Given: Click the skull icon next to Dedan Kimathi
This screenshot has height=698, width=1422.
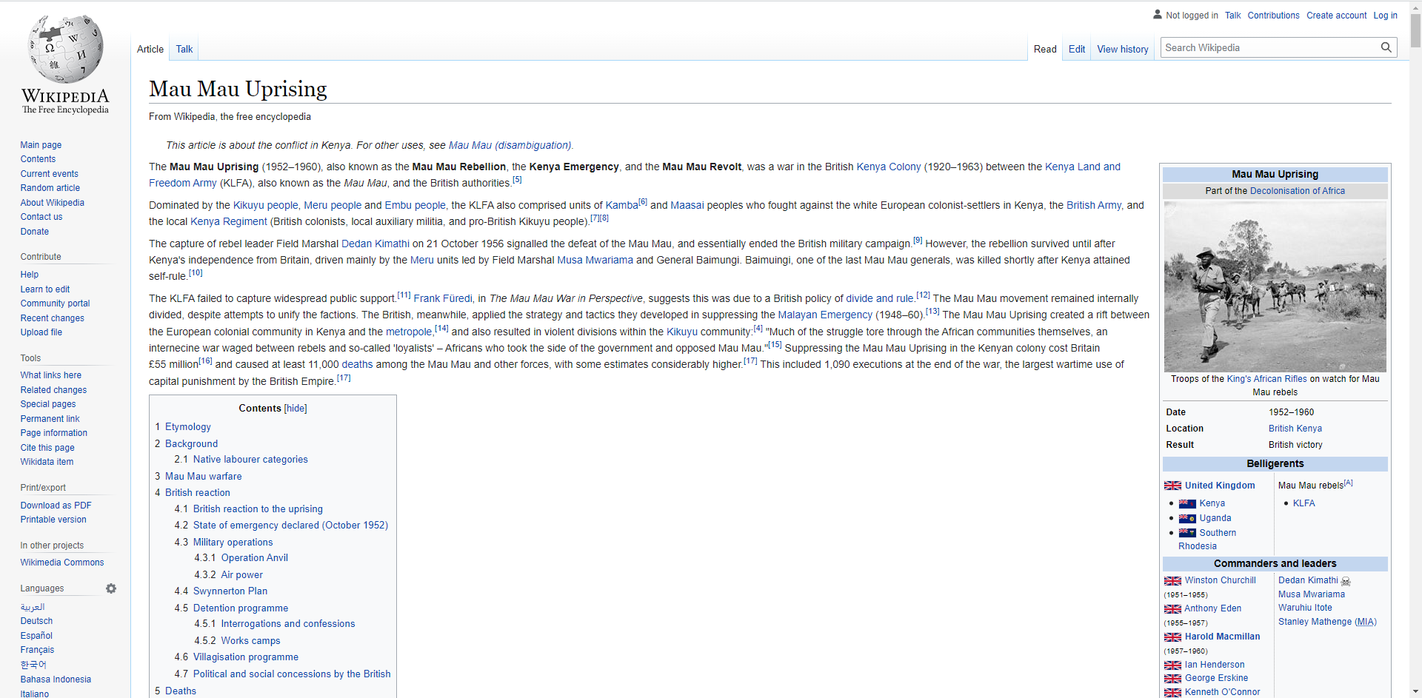Looking at the screenshot, I should pyautogui.click(x=1346, y=581).
